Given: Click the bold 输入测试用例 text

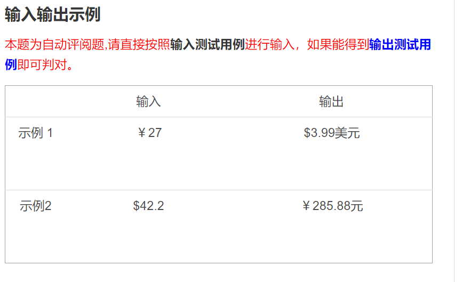Looking at the screenshot, I should (207, 45).
